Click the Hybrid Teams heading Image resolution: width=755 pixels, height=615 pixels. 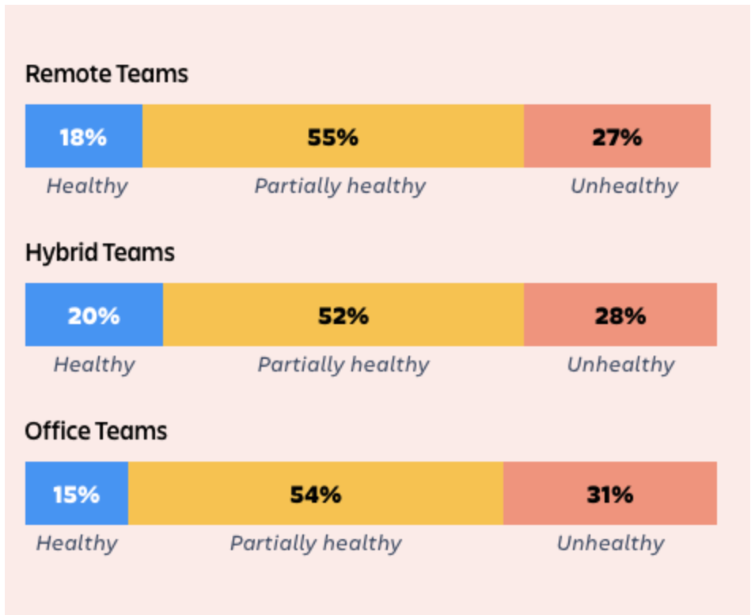click(100, 253)
